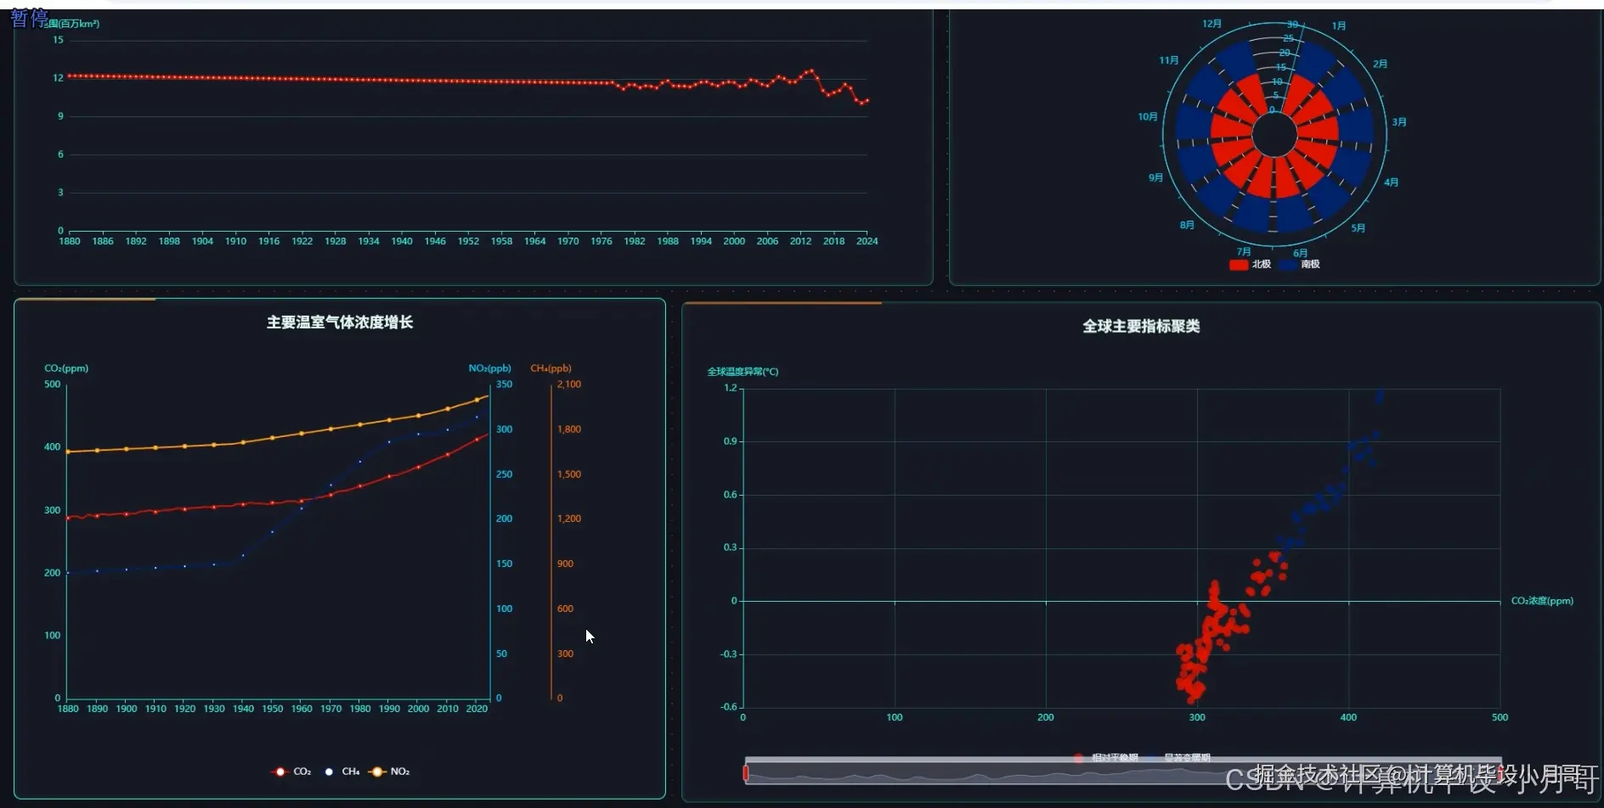
Task: Toggle the 相对平稳期 red legend entry
Action: coord(1106,758)
